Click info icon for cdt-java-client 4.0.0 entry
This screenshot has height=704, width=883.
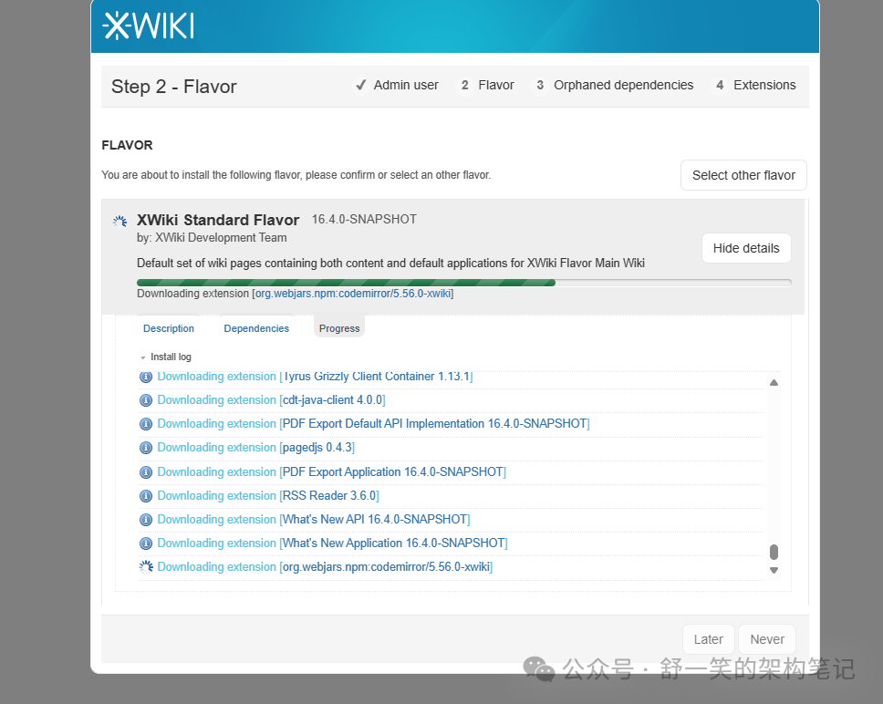coord(146,400)
